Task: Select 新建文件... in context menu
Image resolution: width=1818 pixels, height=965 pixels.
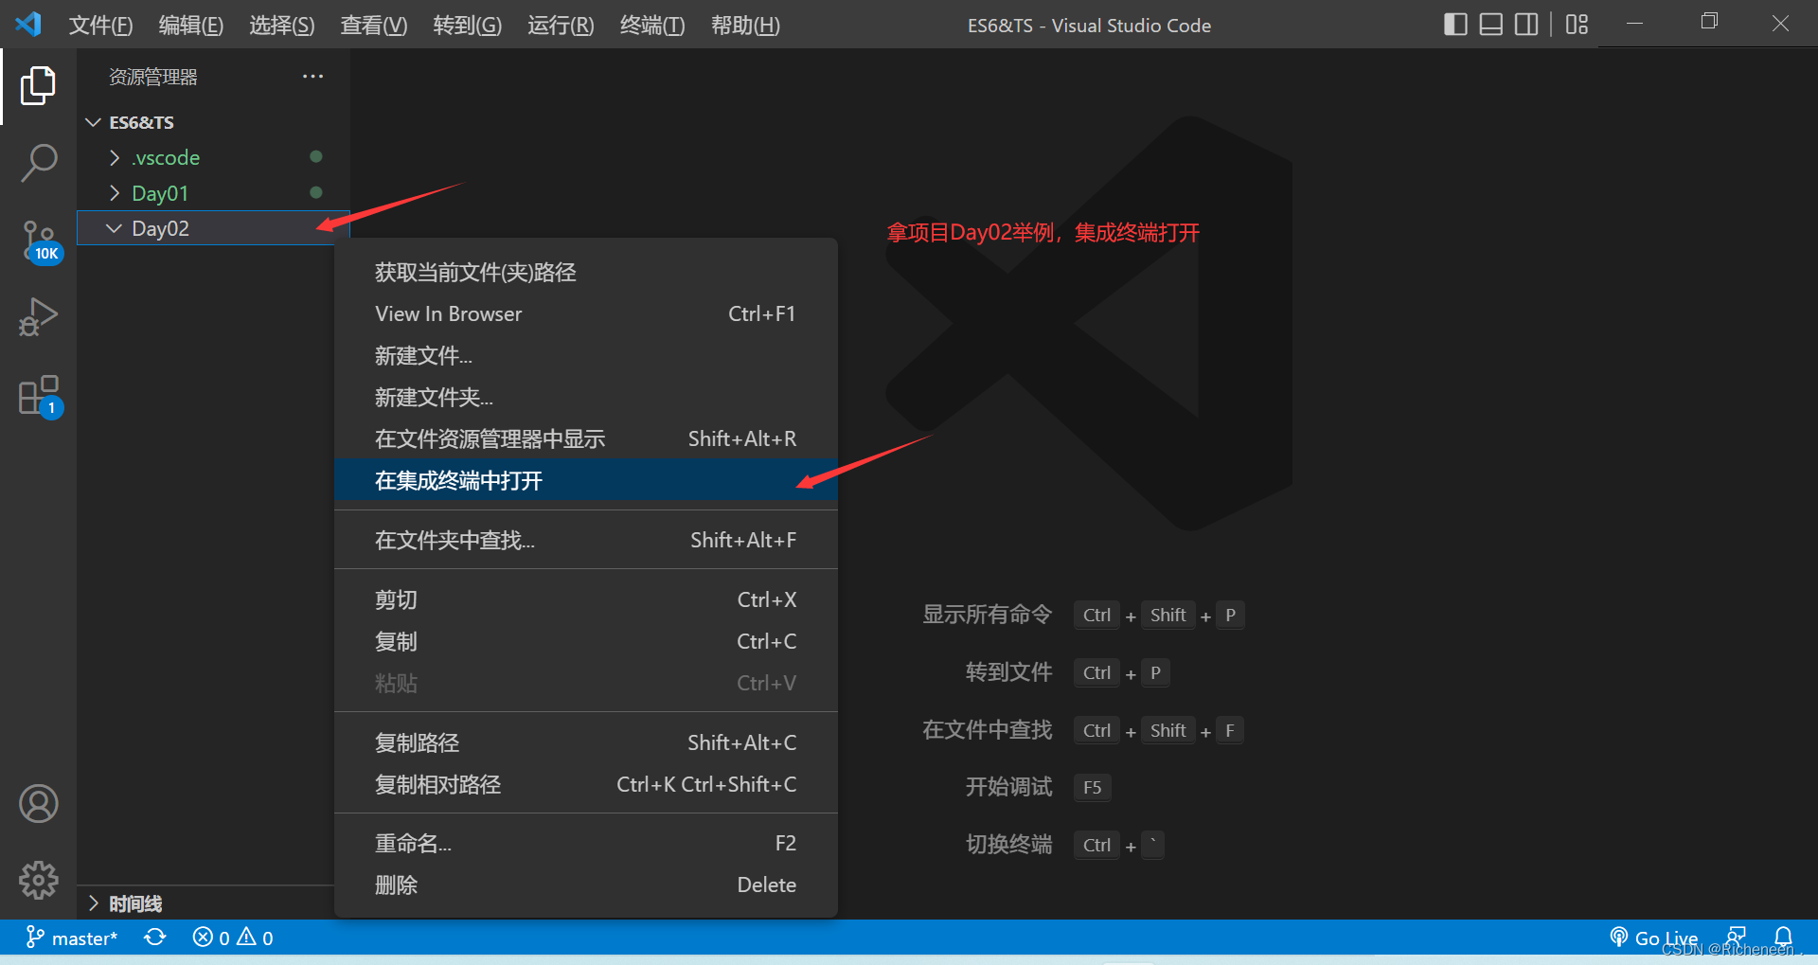Action: pyautogui.click(x=586, y=356)
